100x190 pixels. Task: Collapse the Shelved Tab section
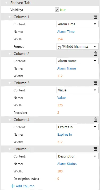[6, 3]
